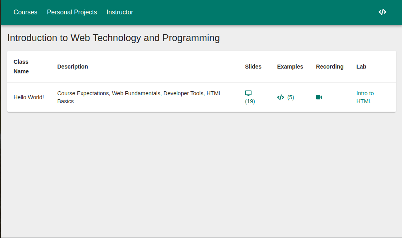Open the Intro to HTML lab link
The height and width of the screenshot is (238, 402).
[365, 97]
